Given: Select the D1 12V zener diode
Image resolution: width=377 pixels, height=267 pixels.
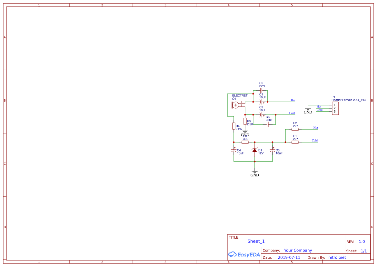Looking at the screenshot, I should pyautogui.click(x=255, y=150).
